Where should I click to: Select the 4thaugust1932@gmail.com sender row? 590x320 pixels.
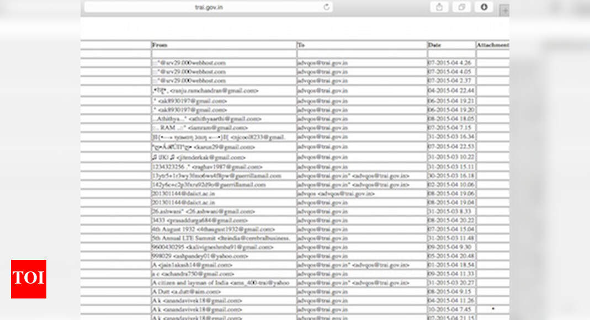tap(214, 229)
